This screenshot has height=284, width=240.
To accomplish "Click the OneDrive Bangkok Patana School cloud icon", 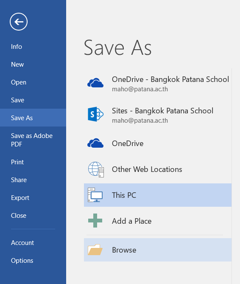I will 95,83.
